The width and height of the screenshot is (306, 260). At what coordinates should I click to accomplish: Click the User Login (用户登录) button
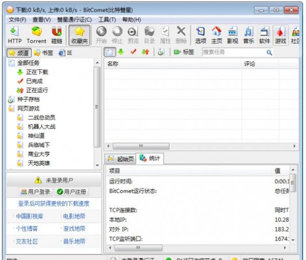[x=36, y=192]
